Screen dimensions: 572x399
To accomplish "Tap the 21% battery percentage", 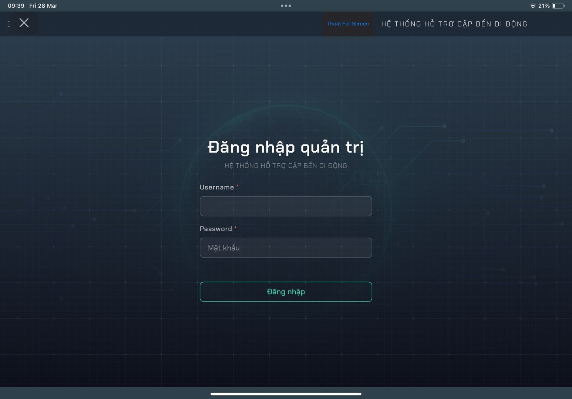I will (x=544, y=6).
